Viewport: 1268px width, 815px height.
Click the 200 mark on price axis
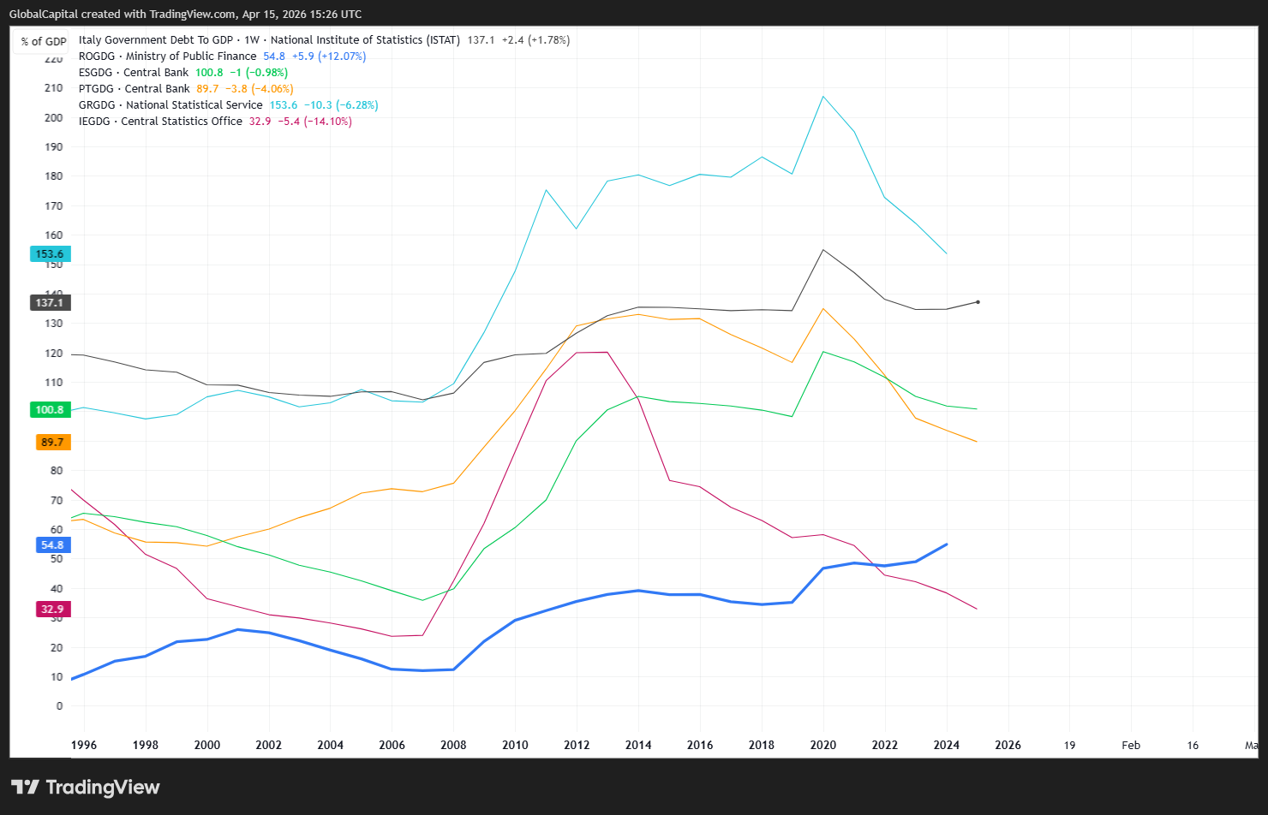(x=54, y=118)
